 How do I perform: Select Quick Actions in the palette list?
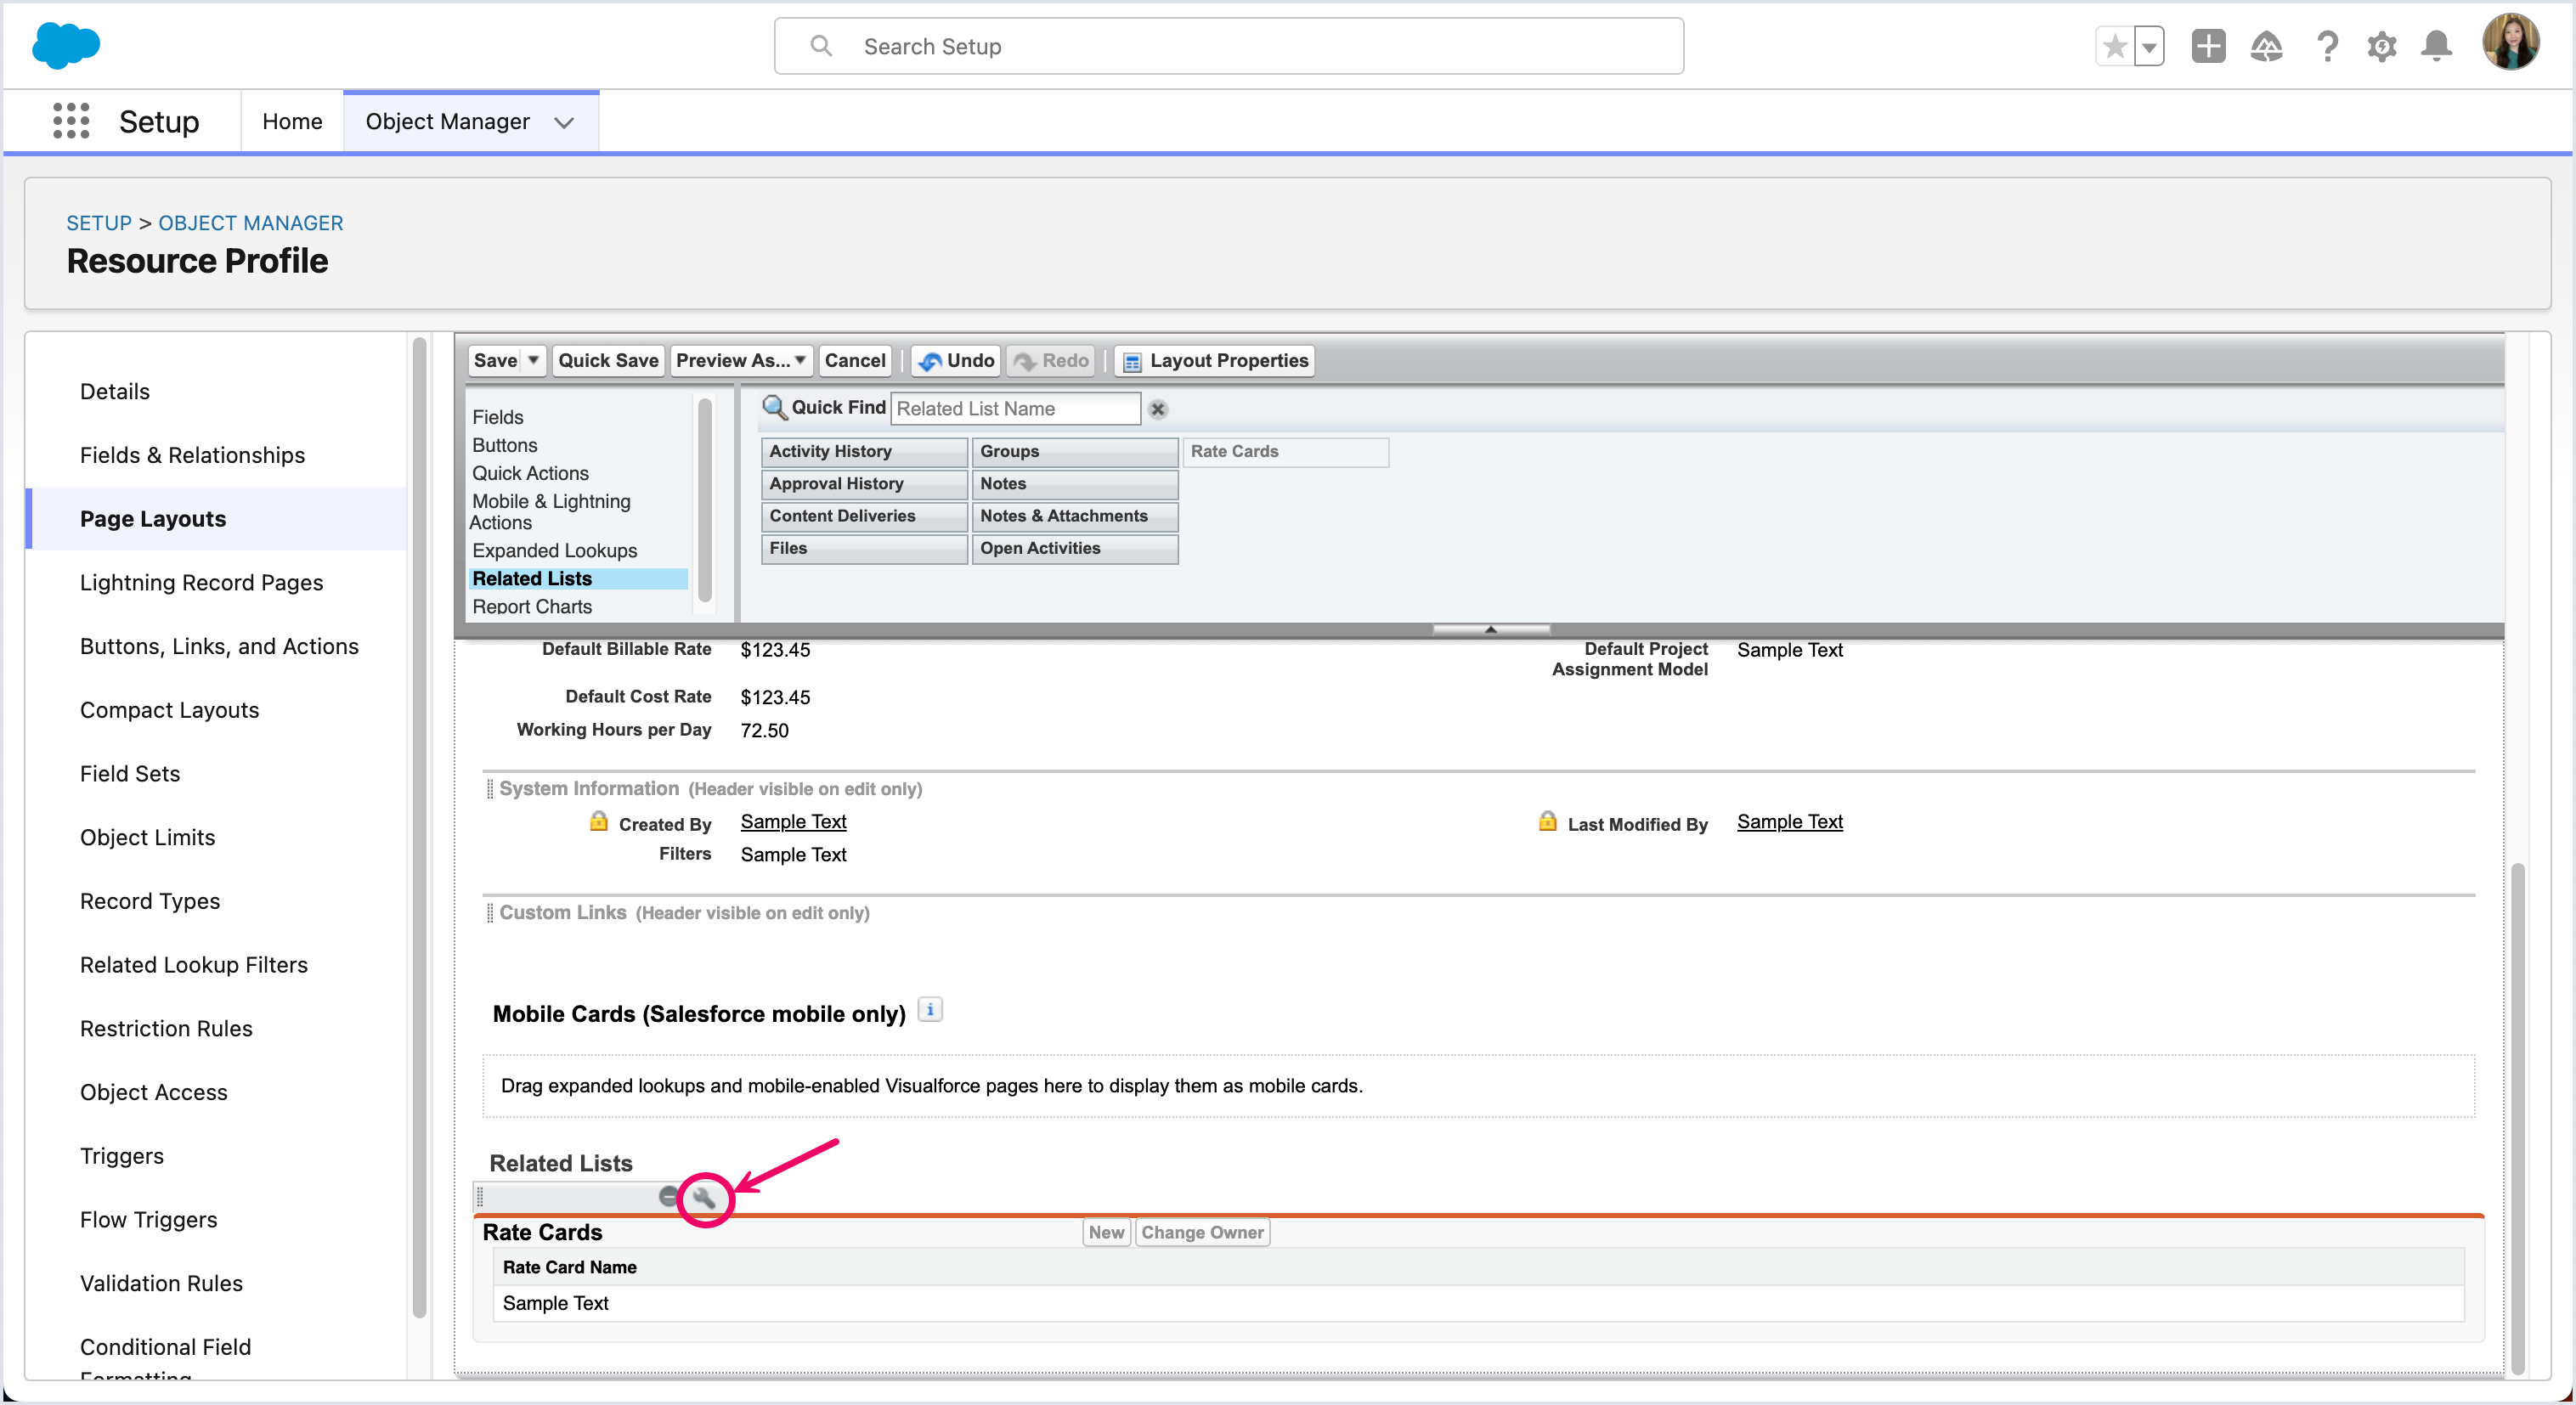tap(530, 473)
